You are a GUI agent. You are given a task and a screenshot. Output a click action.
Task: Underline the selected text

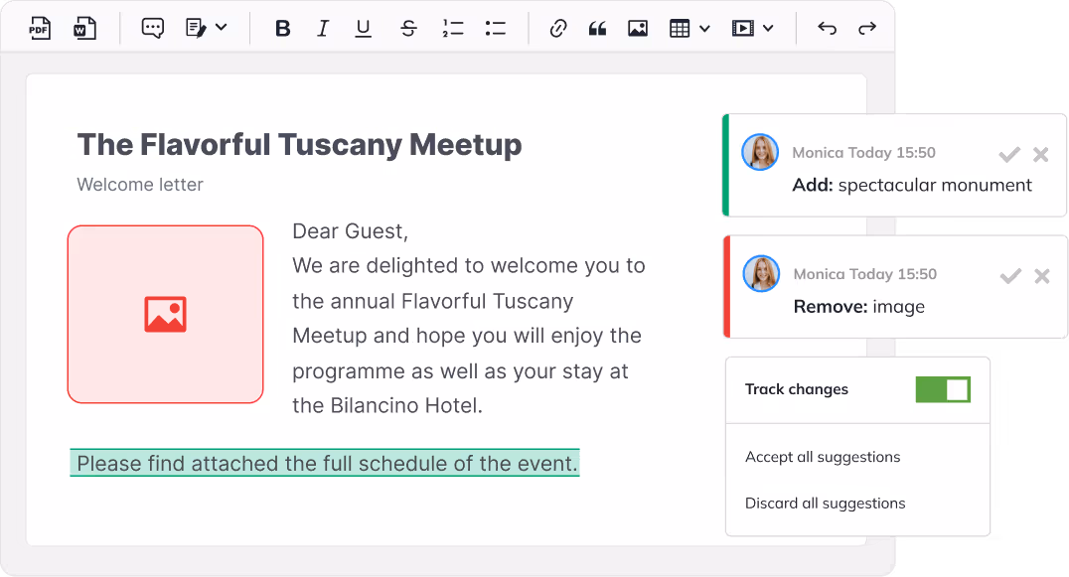[364, 28]
